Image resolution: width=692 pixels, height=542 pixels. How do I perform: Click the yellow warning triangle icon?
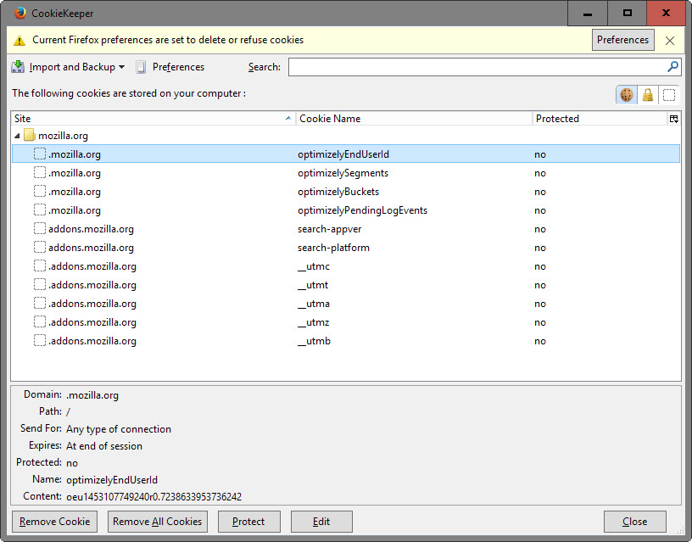coord(20,41)
